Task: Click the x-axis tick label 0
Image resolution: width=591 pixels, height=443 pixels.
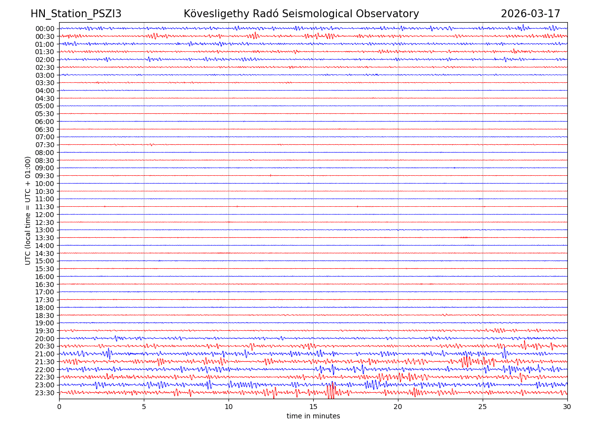Action: tap(59, 407)
